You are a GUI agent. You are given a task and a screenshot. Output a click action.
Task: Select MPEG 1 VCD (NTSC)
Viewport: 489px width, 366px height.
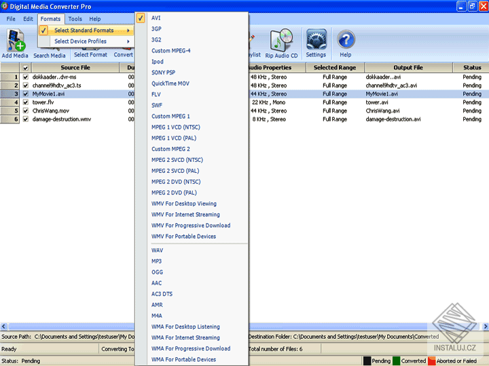[192, 127]
